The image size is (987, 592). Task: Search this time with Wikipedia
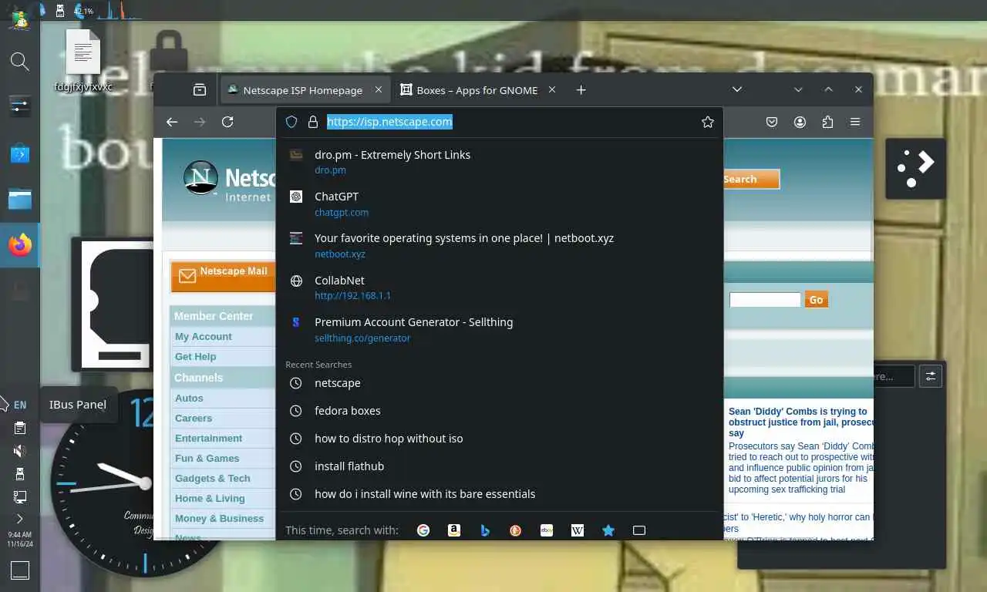578,530
